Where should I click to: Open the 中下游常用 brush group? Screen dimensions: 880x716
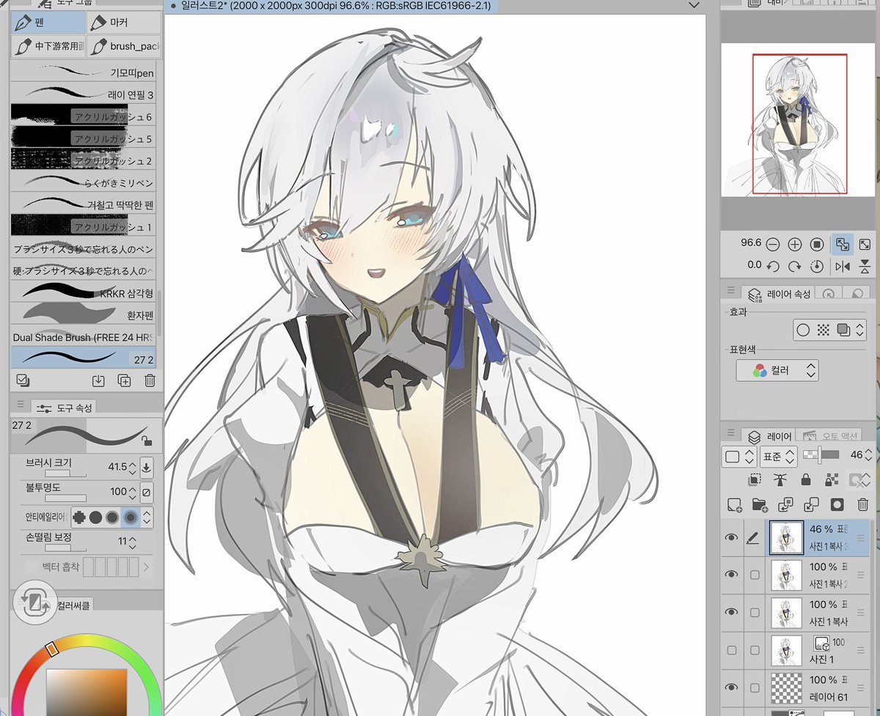[48, 46]
